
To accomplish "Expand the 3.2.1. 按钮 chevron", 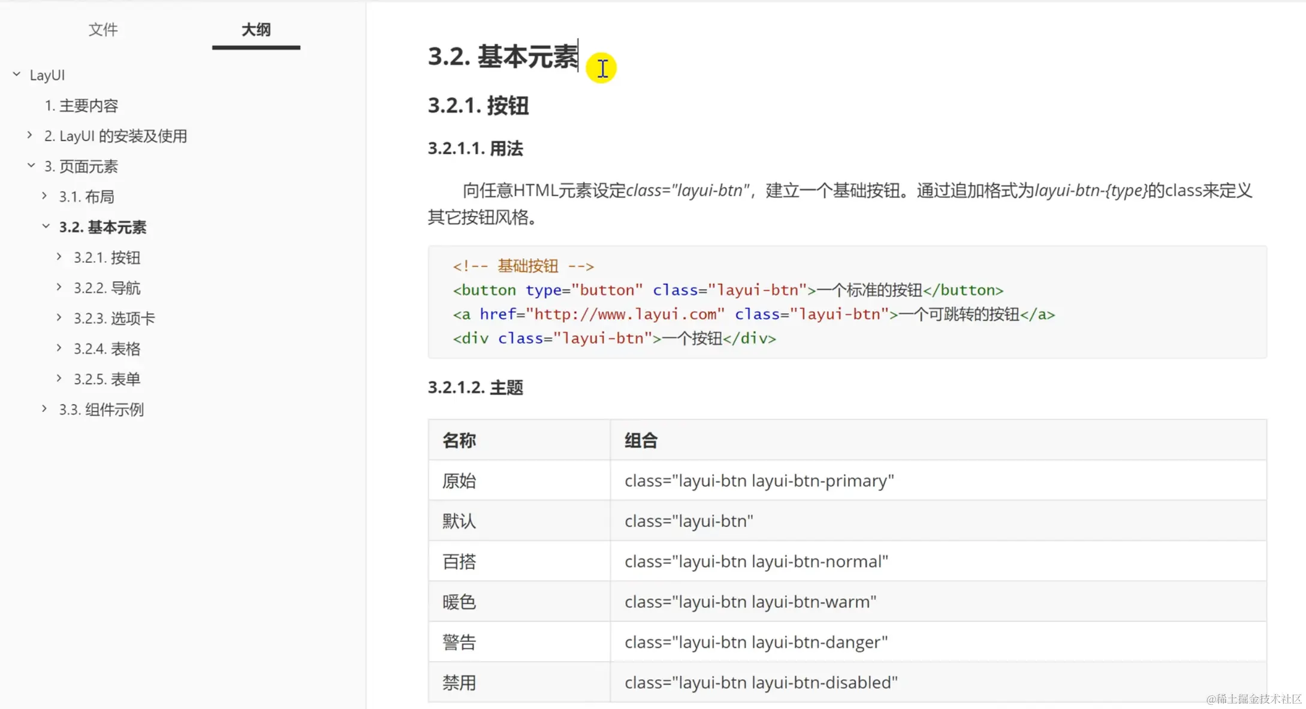I will (59, 257).
